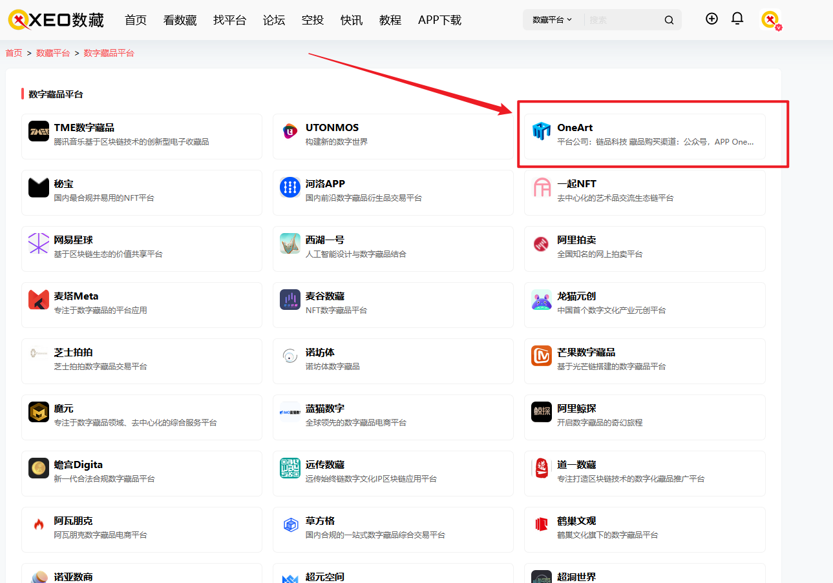Viewport: 833px width, 583px height.
Task: Open the 超洞世界 platform title link
Action: (x=576, y=577)
